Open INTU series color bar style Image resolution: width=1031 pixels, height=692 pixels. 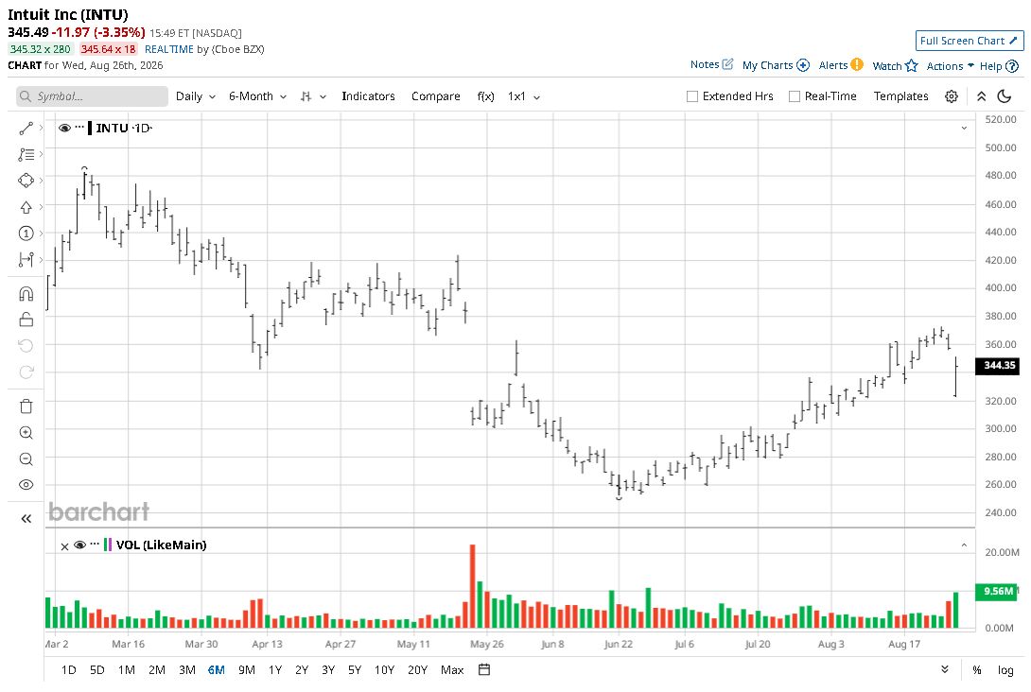tap(90, 129)
